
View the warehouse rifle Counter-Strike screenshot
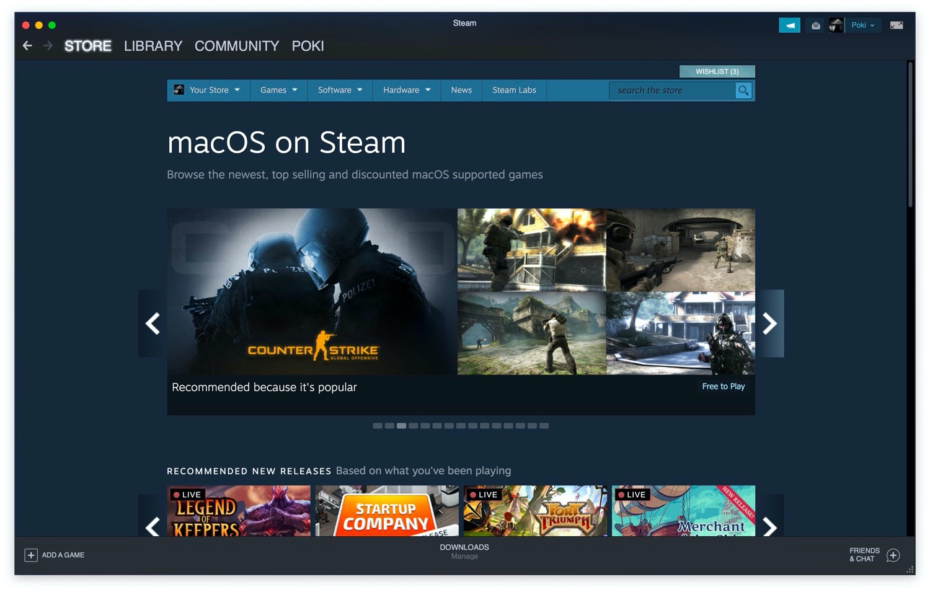681,250
